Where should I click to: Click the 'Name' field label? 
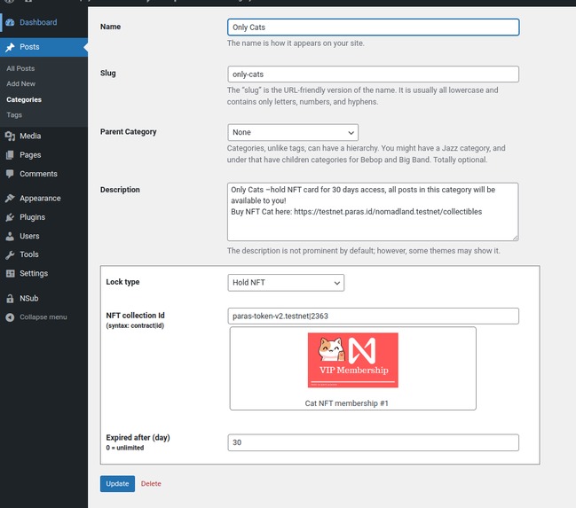pyautogui.click(x=110, y=27)
